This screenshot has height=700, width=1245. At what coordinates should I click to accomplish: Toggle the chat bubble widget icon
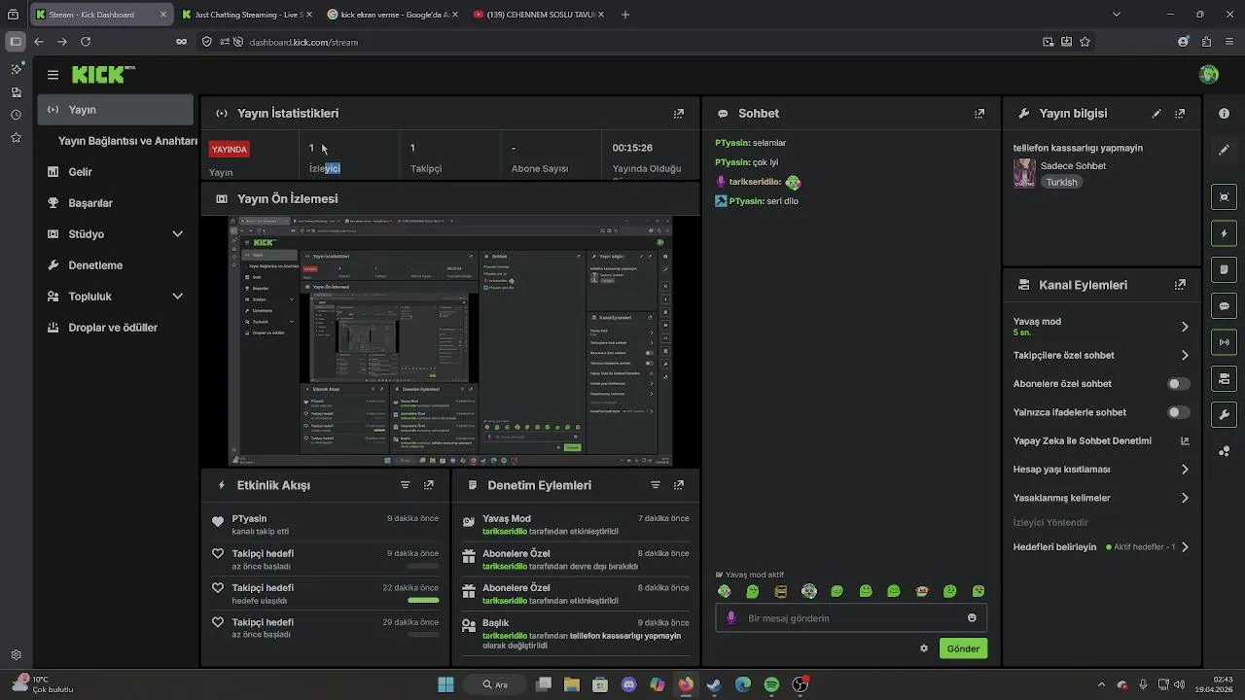coord(1224,306)
